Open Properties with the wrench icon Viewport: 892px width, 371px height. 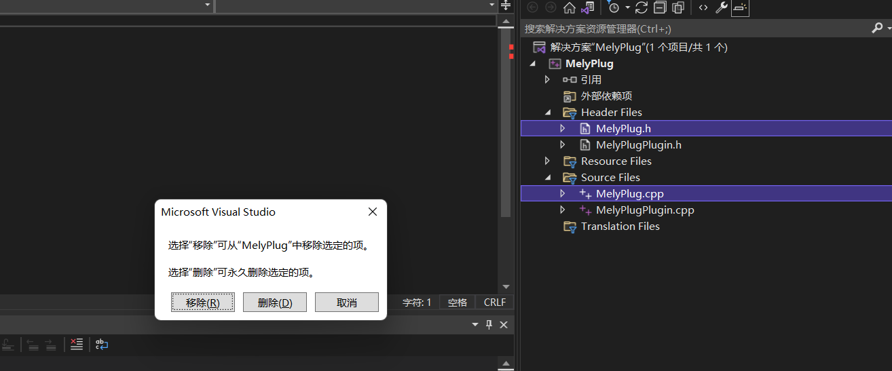point(722,7)
